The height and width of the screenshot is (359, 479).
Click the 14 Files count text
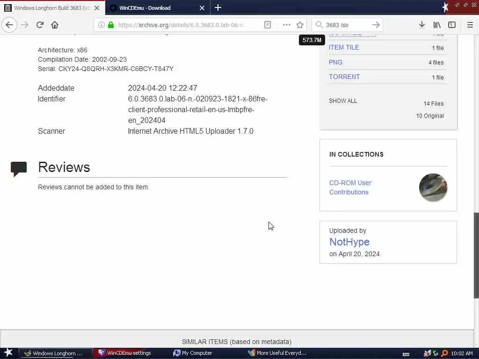pos(434,104)
